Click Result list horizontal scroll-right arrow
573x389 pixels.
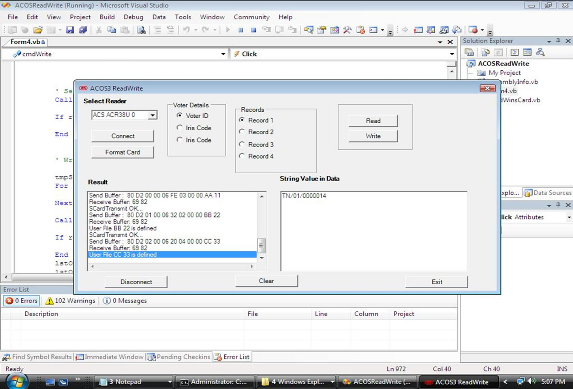tap(252, 267)
